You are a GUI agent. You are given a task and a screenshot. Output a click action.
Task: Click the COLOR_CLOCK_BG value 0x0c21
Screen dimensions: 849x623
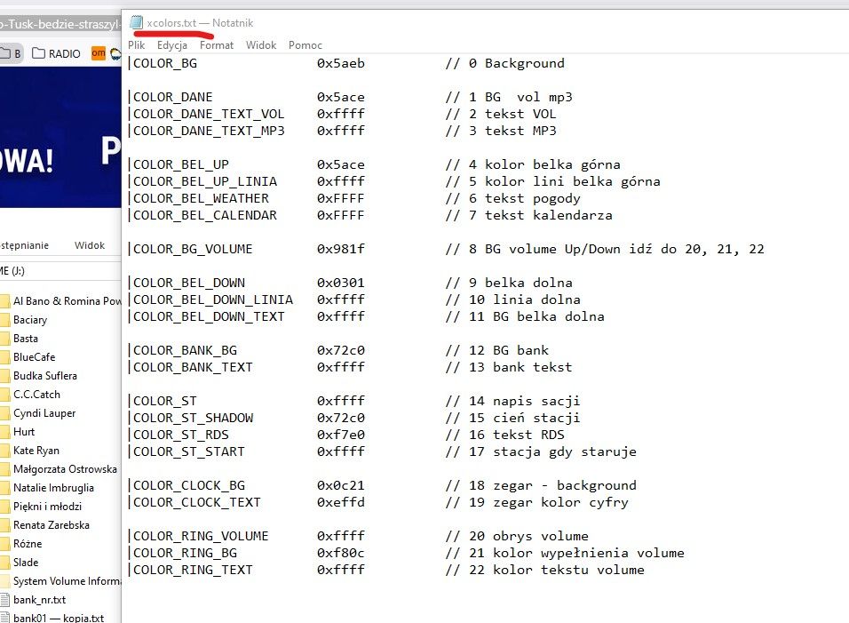tap(340, 485)
